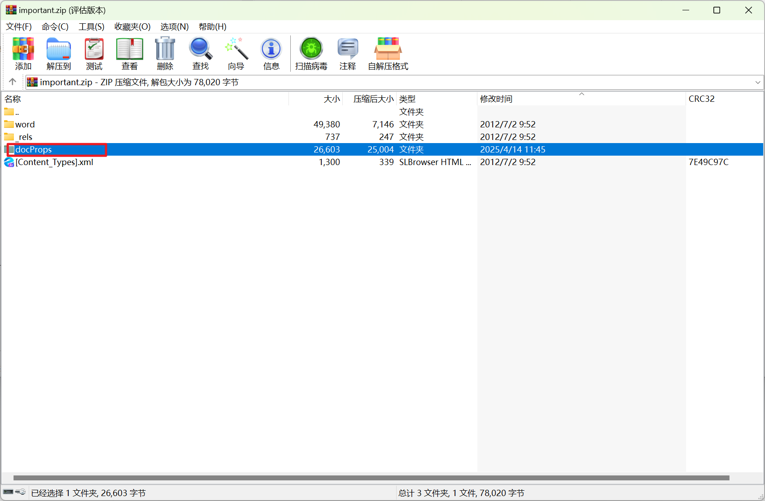Expand the address bar dropdown arrow
Screen dimensions: 765x501
coord(758,82)
